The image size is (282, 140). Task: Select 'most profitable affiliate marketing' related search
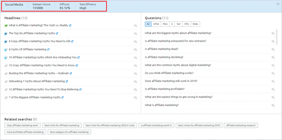[x=25, y=132]
